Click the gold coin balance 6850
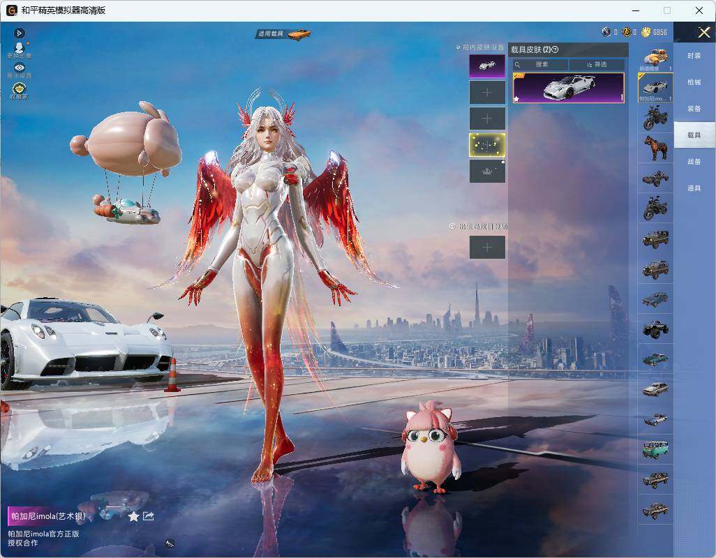The width and height of the screenshot is (716, 558). coord(655,32)
